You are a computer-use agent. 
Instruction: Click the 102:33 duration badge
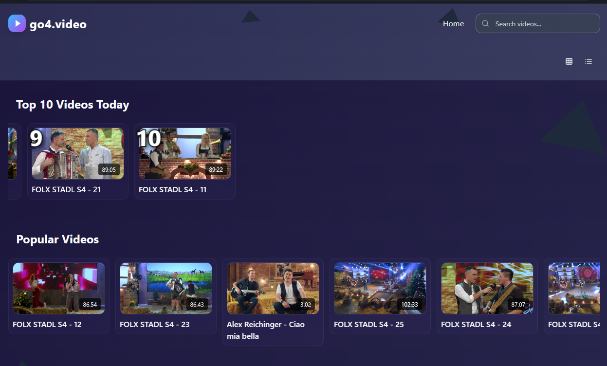409,305
